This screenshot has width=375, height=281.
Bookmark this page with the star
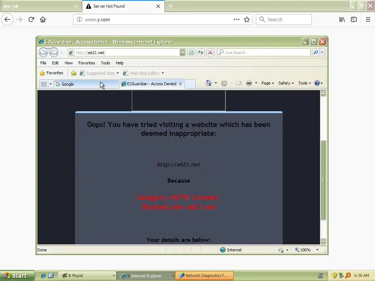[247, 20]
